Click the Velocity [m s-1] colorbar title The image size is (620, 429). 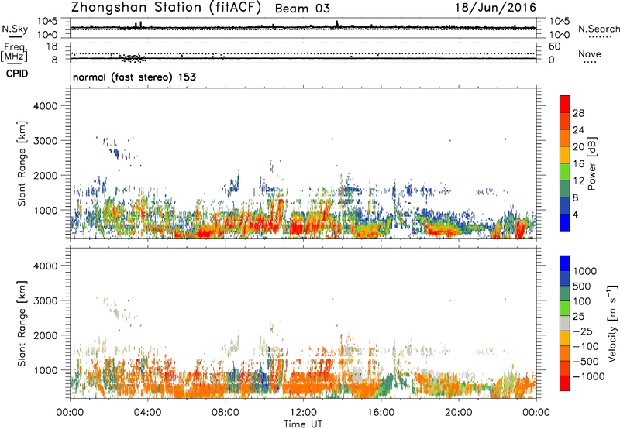tap(612, 323)
